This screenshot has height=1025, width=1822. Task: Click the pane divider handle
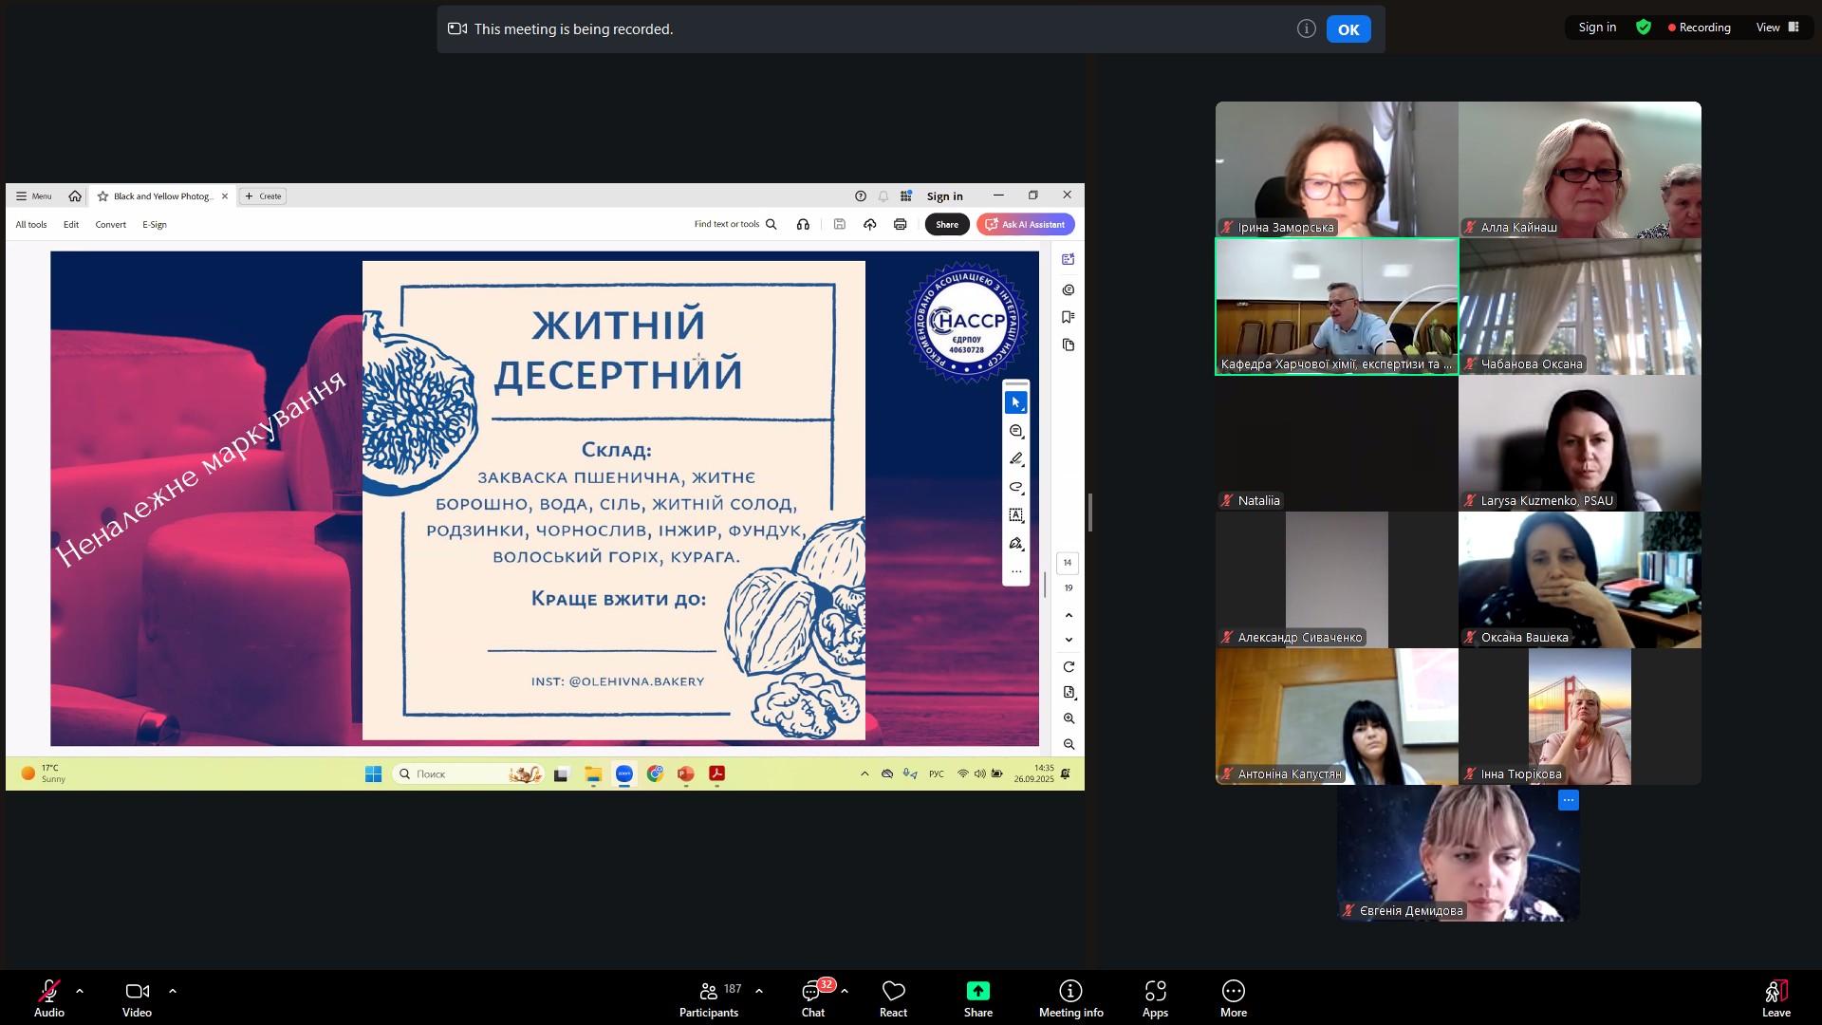pos(1089,512)
